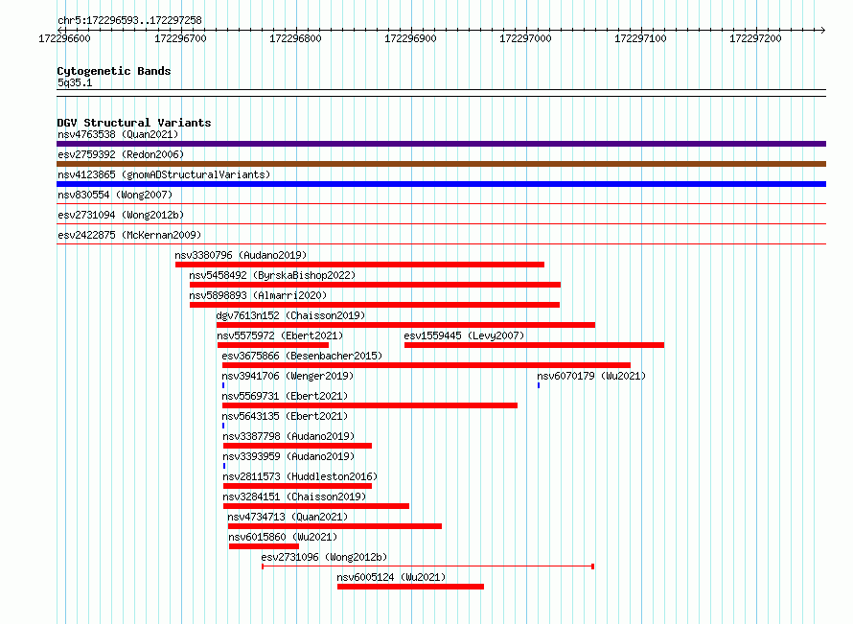Click the blue tick under nsv5643135
The width and height of the screenshot is (853, 624).
coord(223,426)
